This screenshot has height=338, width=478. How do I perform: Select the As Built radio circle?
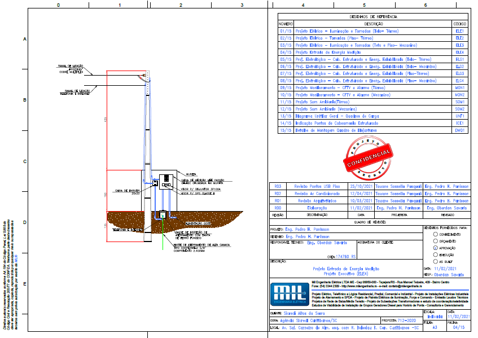point(435,261)
